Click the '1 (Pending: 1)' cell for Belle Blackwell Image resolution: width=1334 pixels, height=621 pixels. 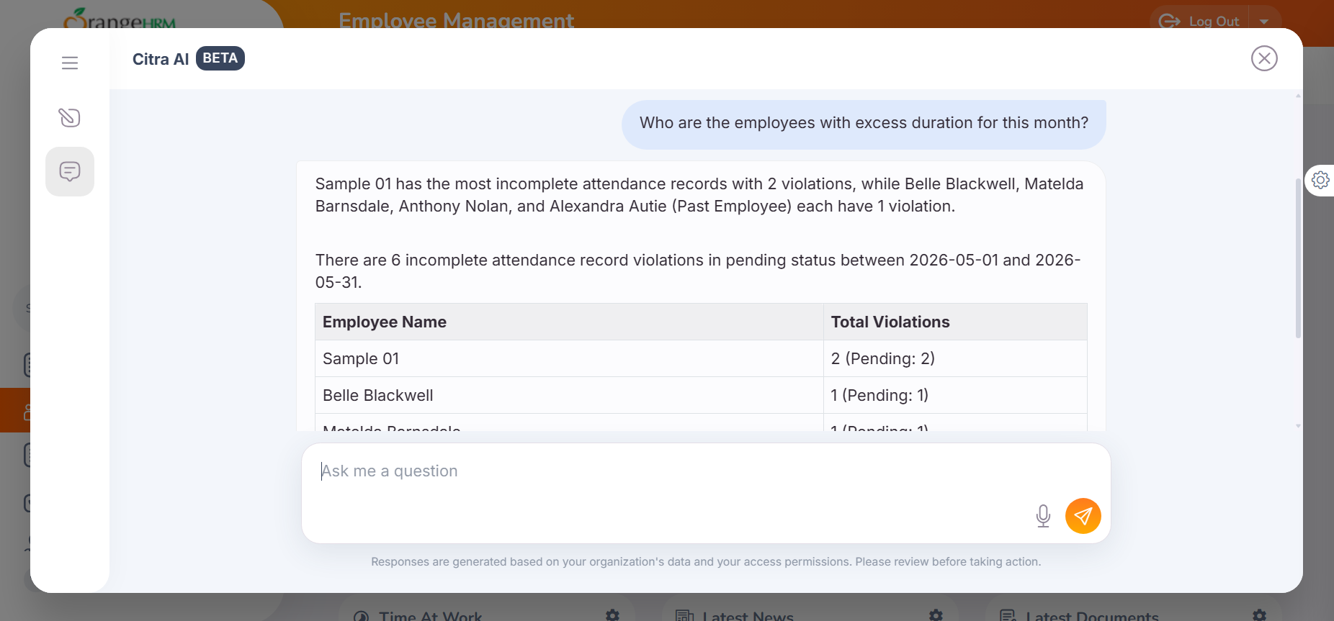click(955, 395)
